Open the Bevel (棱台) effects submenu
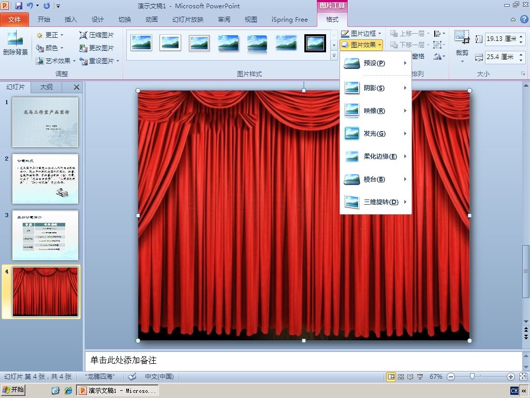 coord(376,179)
